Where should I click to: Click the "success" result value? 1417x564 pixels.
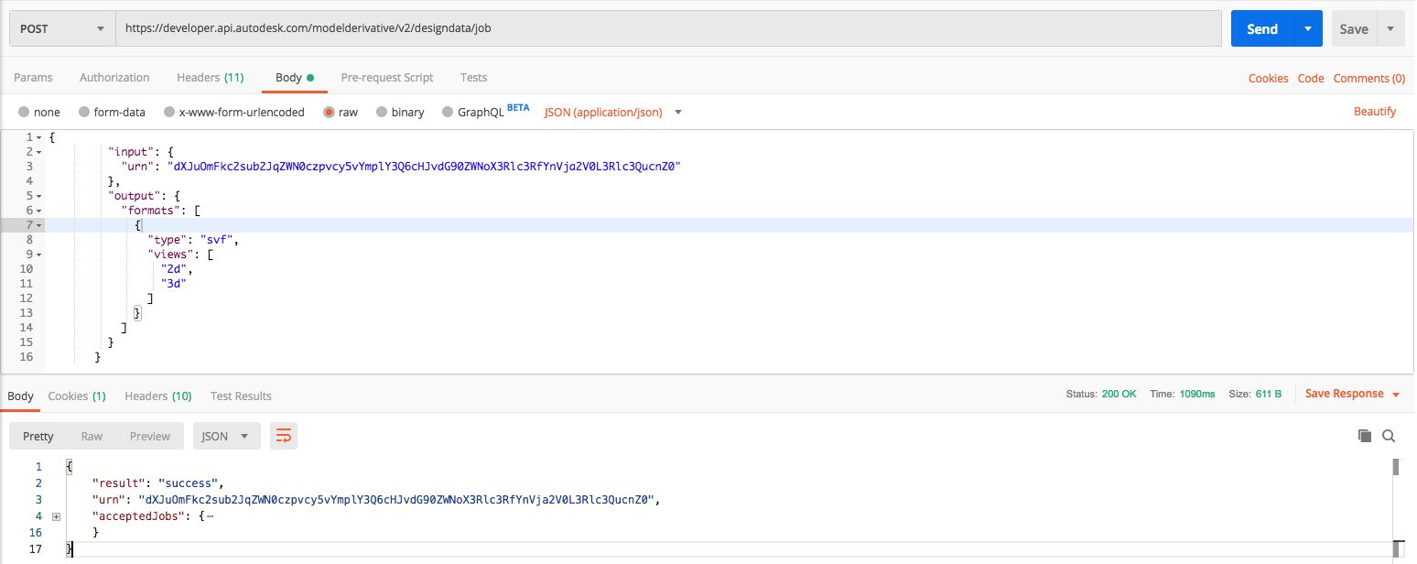pyautogui.click(x=189, y=483)
